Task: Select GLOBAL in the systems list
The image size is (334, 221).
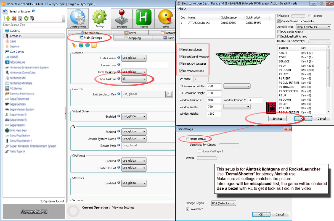Action: (15, 31)
